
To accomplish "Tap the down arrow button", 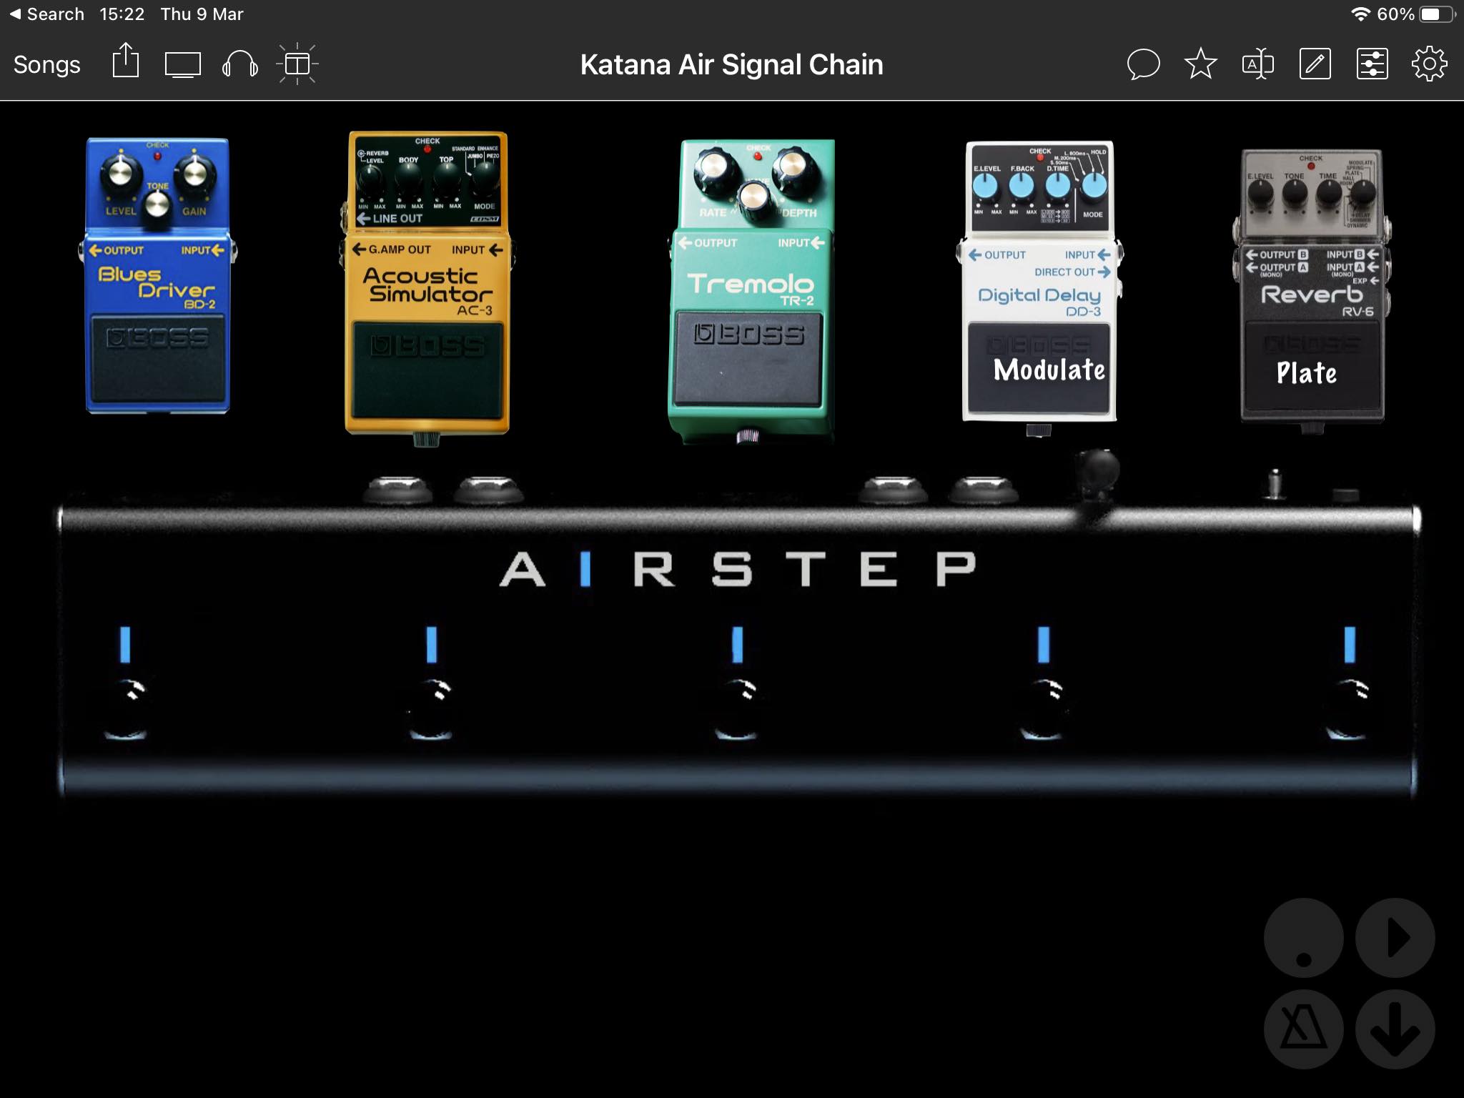I will pos(1395,1029).
